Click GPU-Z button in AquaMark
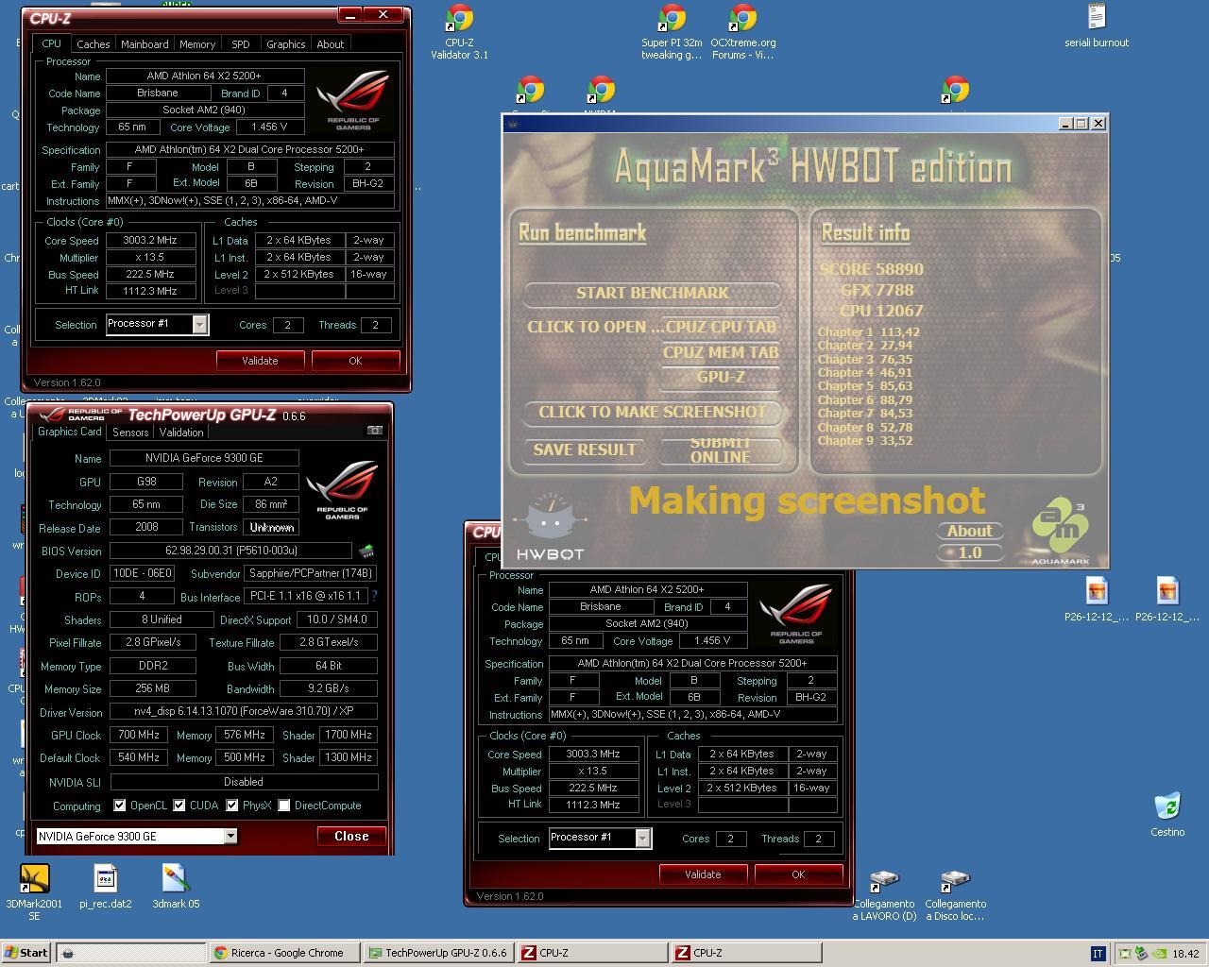This screenshot has height=967, width=1209. (x=721, y=377)
